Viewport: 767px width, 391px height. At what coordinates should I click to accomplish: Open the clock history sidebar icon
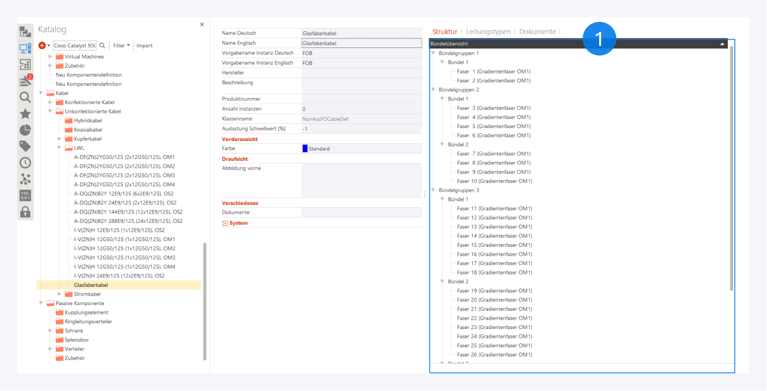click(25, 163)
